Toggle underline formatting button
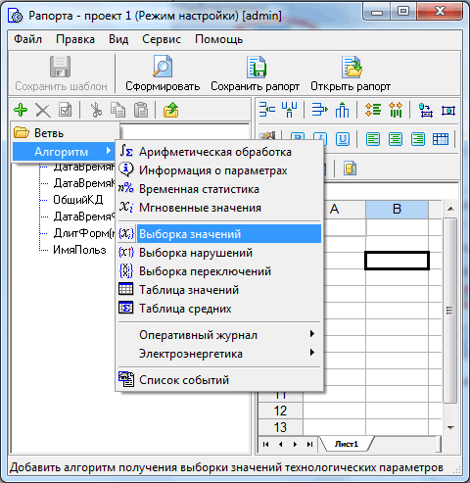The width and height of the screenshot is (470, 483). (343, 139)
